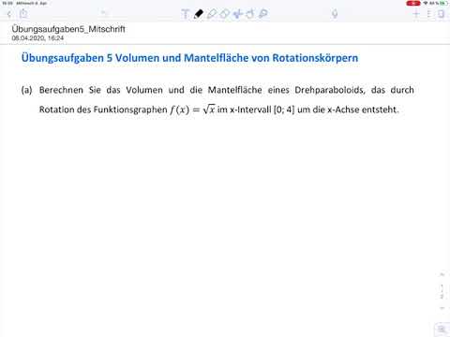
Task: Tap the note title Übungsaufgaben5_Mitschrift
Action: click(x=68, y=29)
